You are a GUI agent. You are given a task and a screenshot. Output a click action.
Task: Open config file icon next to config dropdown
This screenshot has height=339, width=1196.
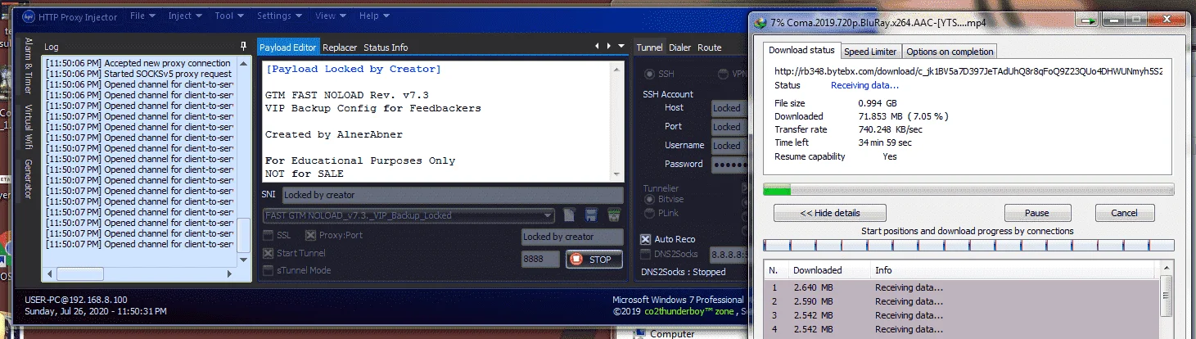[571, 215]
